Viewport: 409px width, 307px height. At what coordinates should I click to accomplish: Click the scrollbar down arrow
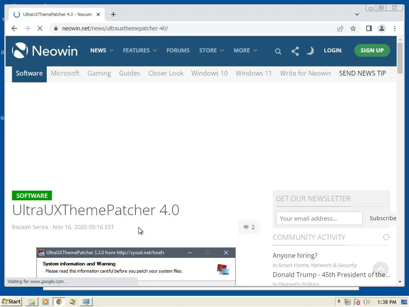click(400, 282)
